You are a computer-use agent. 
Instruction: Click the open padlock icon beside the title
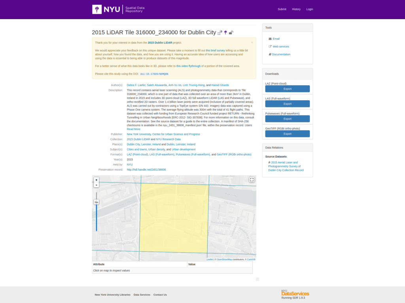click(231, 32)
